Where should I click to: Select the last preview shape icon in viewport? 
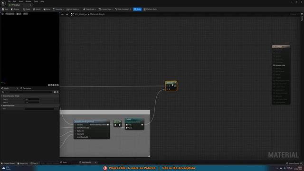(57, 85)
